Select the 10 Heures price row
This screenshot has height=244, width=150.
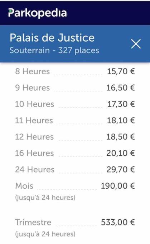[x=75, y=104]
